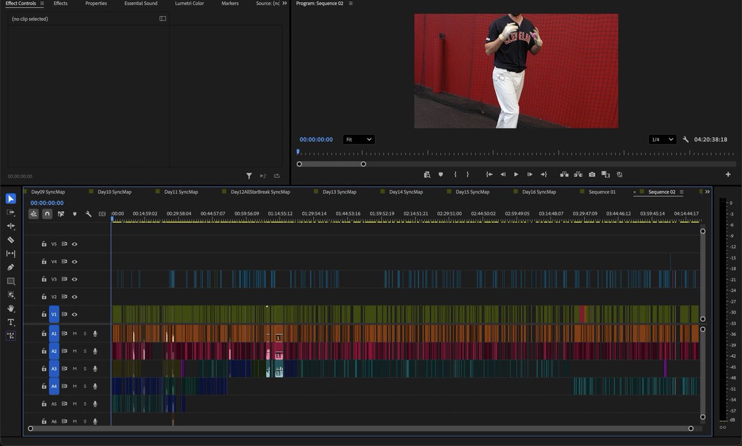Select the Rectangle shape tool

[11, 281]
